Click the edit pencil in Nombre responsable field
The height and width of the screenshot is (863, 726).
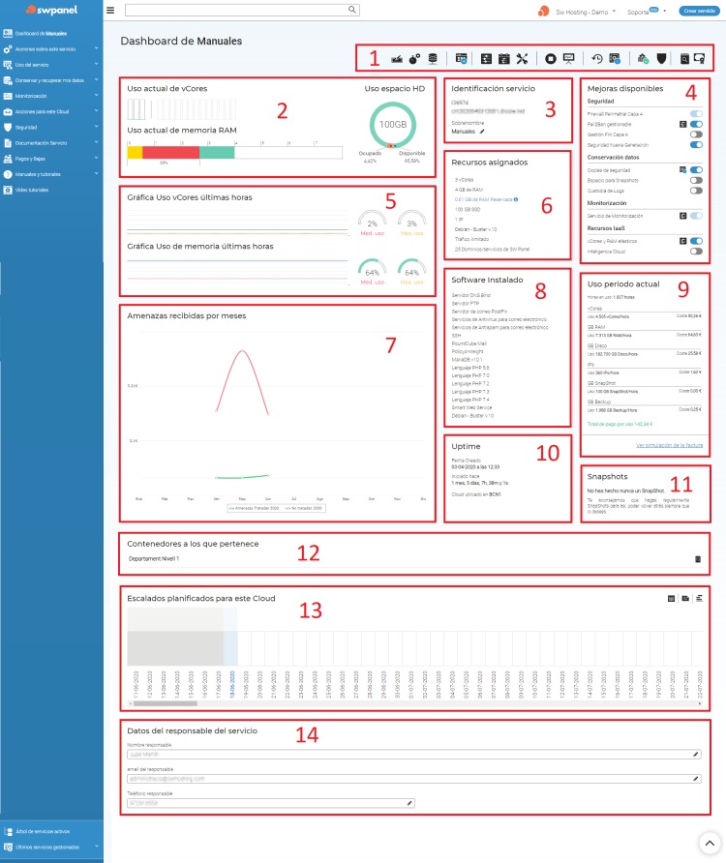(x=696, y=755)
